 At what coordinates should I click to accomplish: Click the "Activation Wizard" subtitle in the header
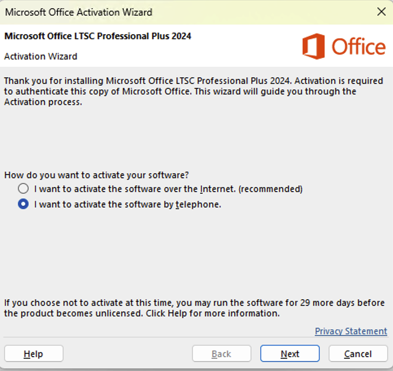pos(41,56)
